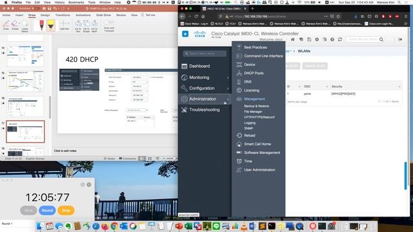Click the Home icon in Cisco controller header
Viewport: 413px width, 232px height.
click(x=292, y=39)
